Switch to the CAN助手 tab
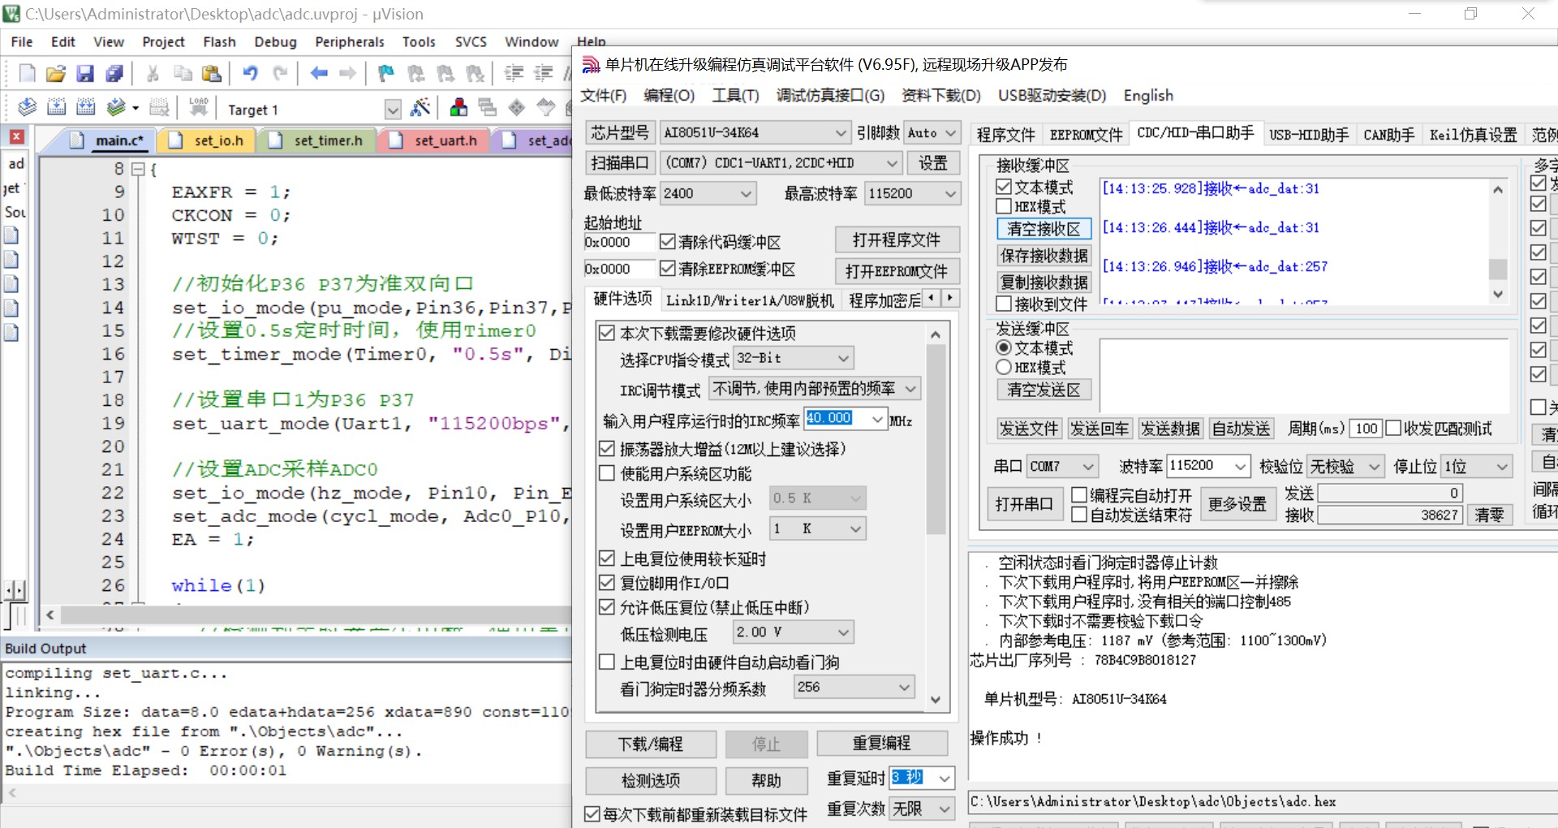 [x=1388, y=135]
